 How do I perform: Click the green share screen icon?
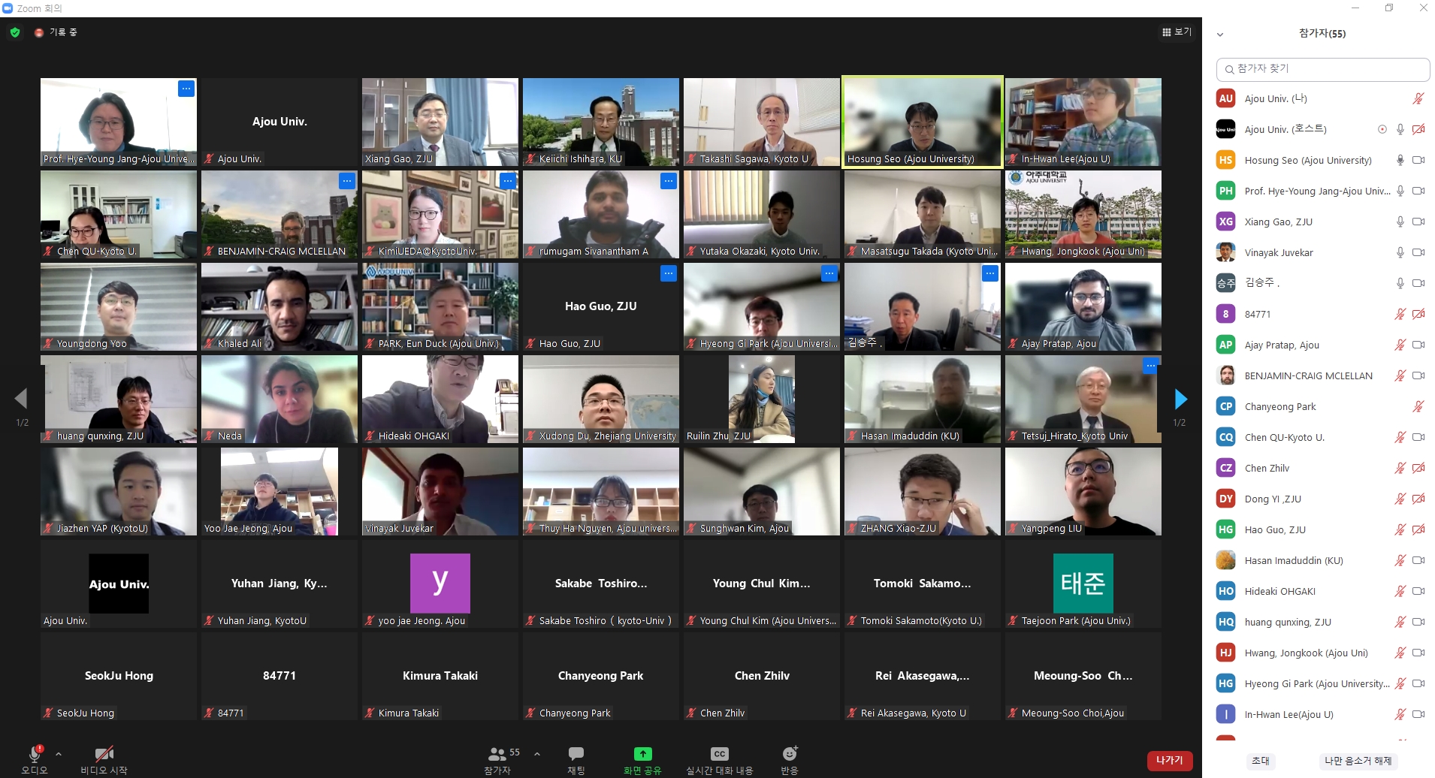click(642, 753)
